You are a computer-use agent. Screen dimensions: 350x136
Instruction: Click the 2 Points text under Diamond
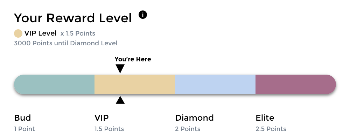[188, 129]
